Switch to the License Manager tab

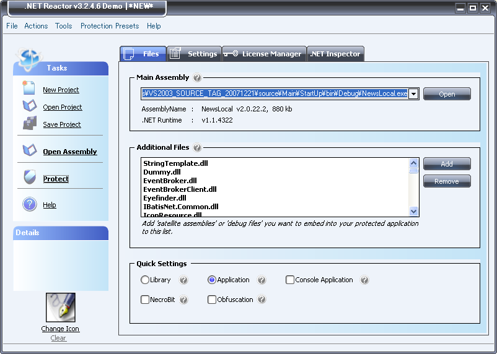tap(265, 54)
